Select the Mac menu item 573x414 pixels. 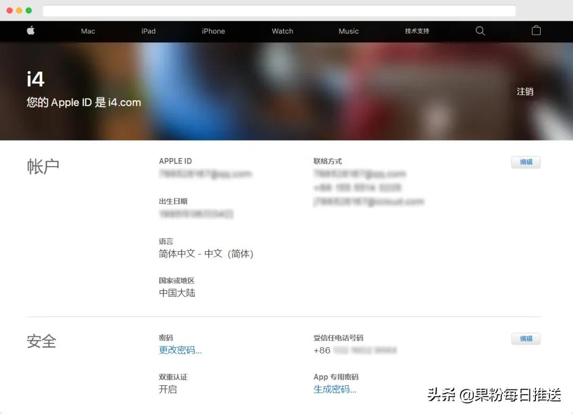pyautogui.click(x=88, y=31)
